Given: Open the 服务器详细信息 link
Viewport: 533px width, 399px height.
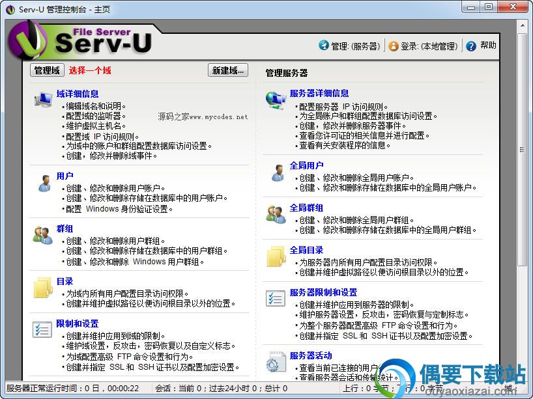Looking at the screenshot, I should (319, 93).
